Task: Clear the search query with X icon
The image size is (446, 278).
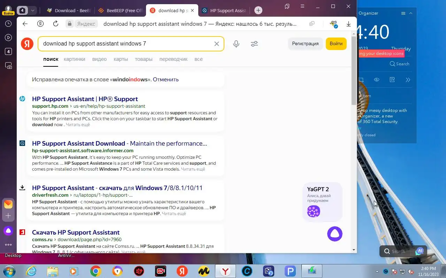Action: (x=216, y=44)
